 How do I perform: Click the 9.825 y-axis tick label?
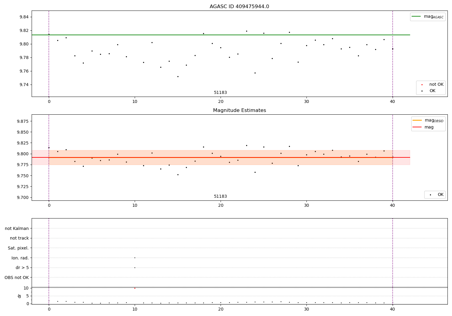23,143
